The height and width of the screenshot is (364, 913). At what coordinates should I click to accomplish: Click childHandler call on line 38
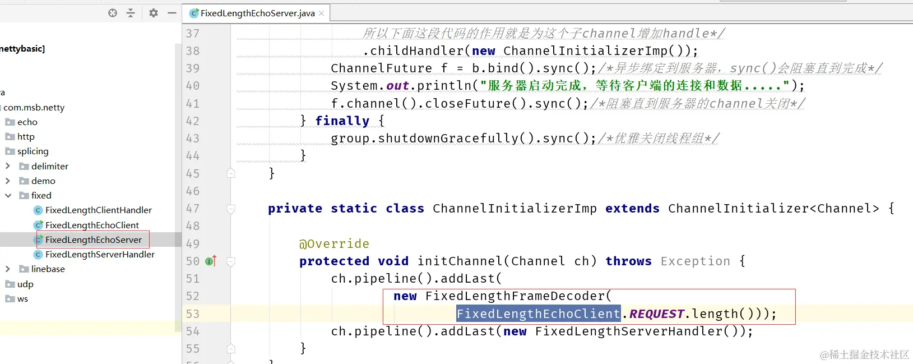tap(417, 50)
